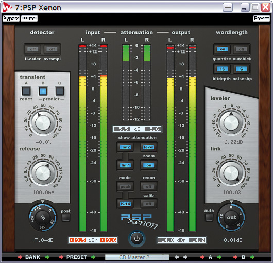Click the peak mode selector
Screen dimensions: 273x263
click(125, 187)
